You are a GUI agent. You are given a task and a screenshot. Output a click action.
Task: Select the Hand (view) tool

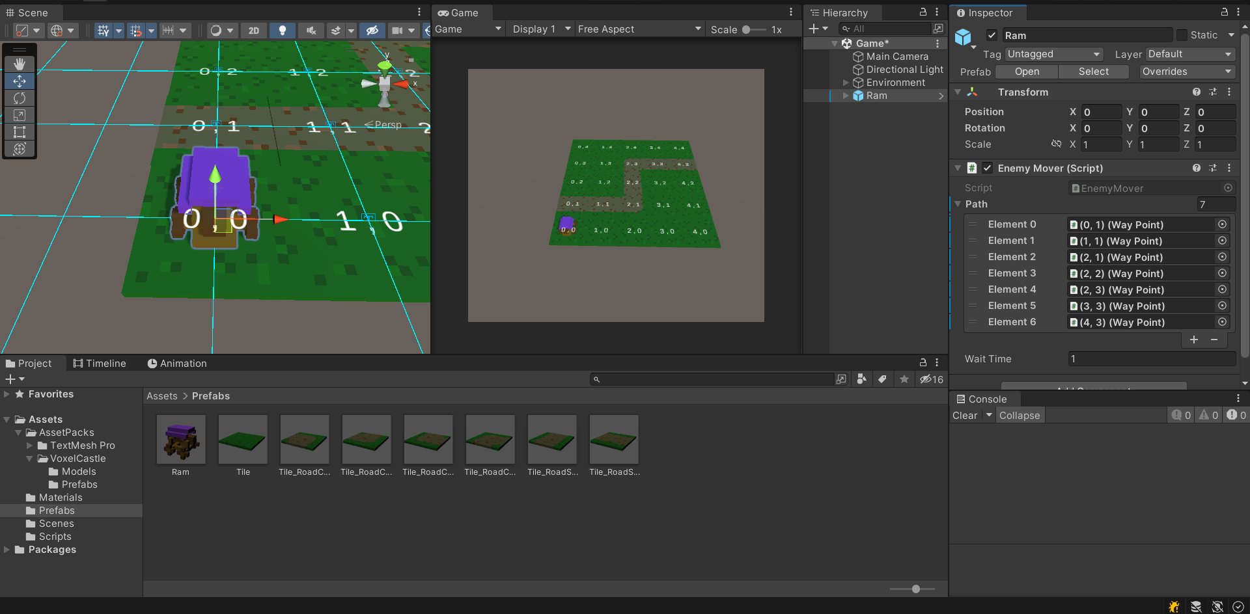(20, 64)
